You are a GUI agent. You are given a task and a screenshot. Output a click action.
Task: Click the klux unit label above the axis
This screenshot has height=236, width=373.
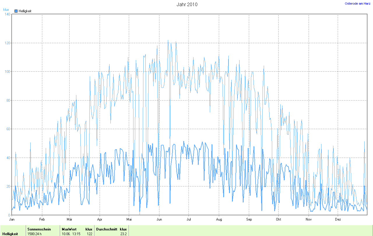click(x=6, y=9)
